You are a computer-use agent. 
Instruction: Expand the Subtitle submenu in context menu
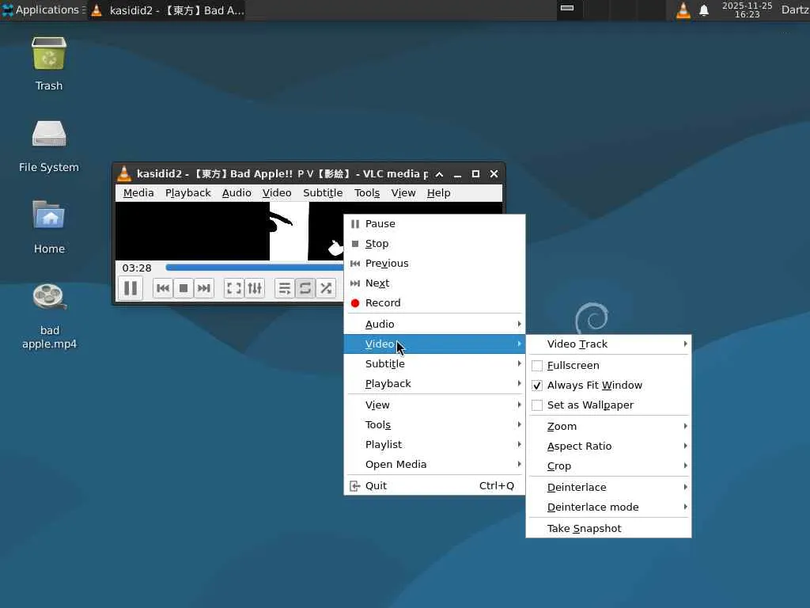pos(434,364)
